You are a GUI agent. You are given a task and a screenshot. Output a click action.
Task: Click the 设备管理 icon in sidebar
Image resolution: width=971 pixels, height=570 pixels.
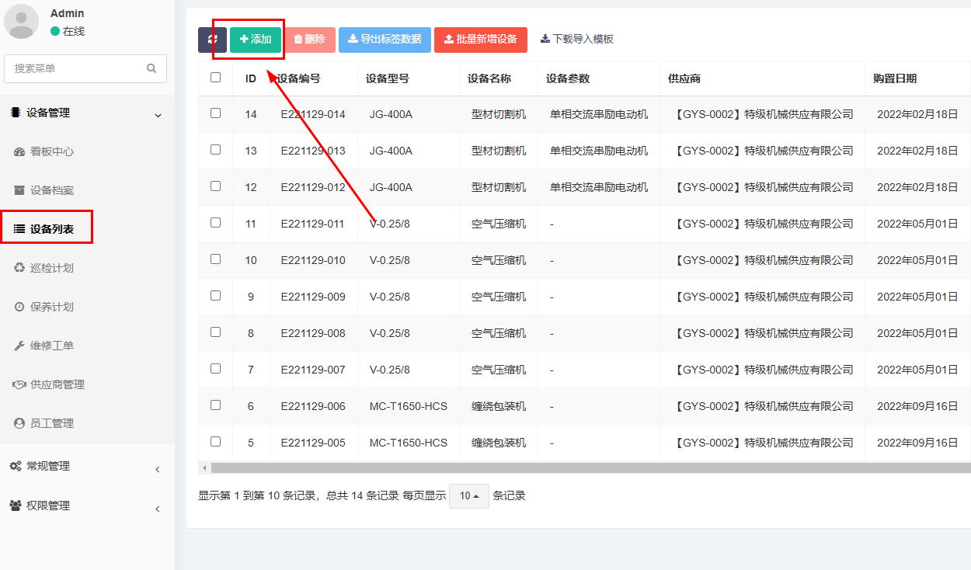point(15,113)
